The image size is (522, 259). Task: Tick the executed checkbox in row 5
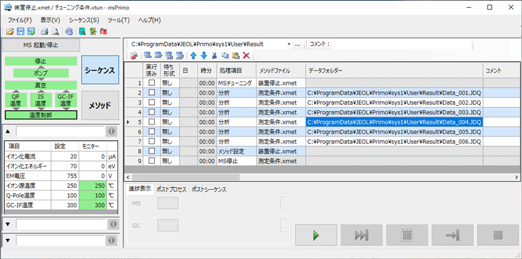[x=152, y=122]
